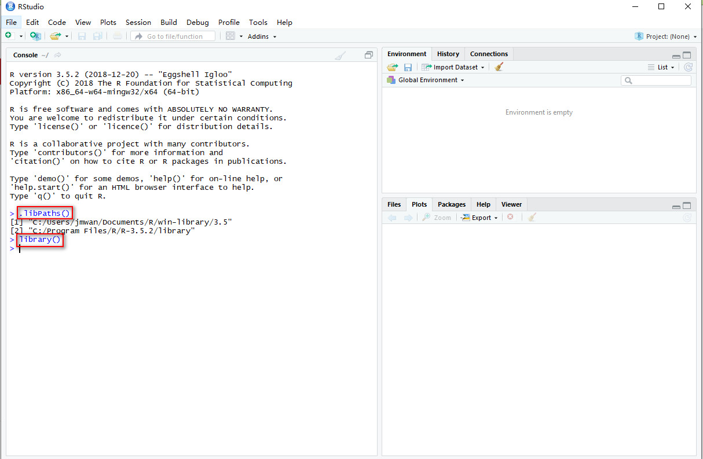Open the panes layout dropdown arrow
This screenshot has height=459, width=703.
241,36
